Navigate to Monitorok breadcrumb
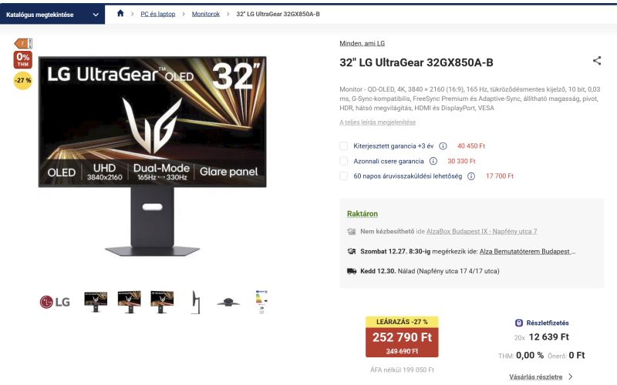 [206, 14]
